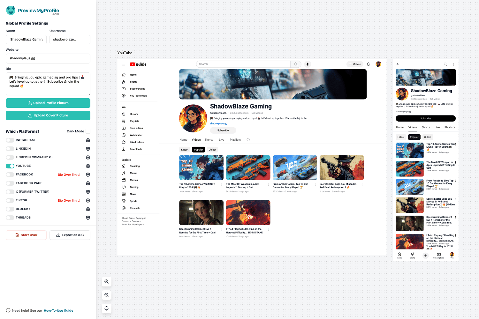Open the How-To-Use Guide link
479x319 pixels.
coord(58,310)
